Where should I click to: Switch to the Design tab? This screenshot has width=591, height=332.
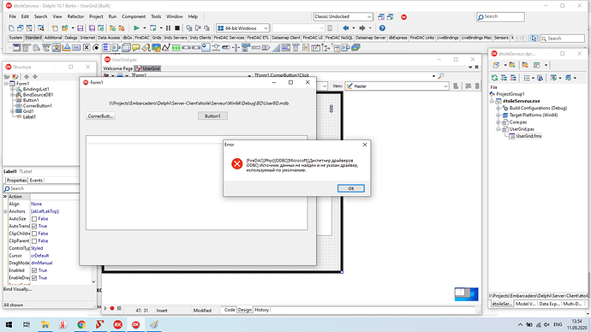coord(244,310)
